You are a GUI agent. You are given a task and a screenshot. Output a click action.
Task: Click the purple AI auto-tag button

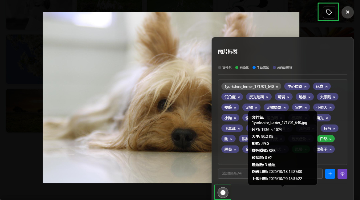(x=342, y=174)
